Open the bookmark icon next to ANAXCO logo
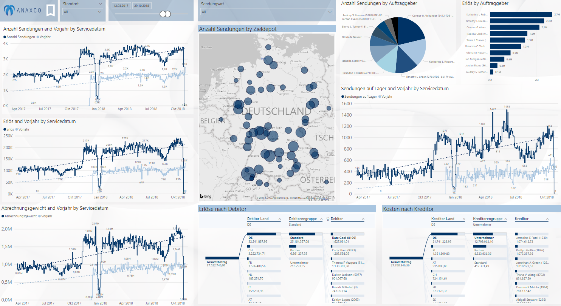This screenshot has width=561, height=306. click(50, 11)
